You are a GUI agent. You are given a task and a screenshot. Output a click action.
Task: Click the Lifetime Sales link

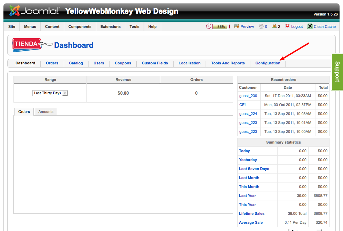pyautogui.click(x=251, y=214)
